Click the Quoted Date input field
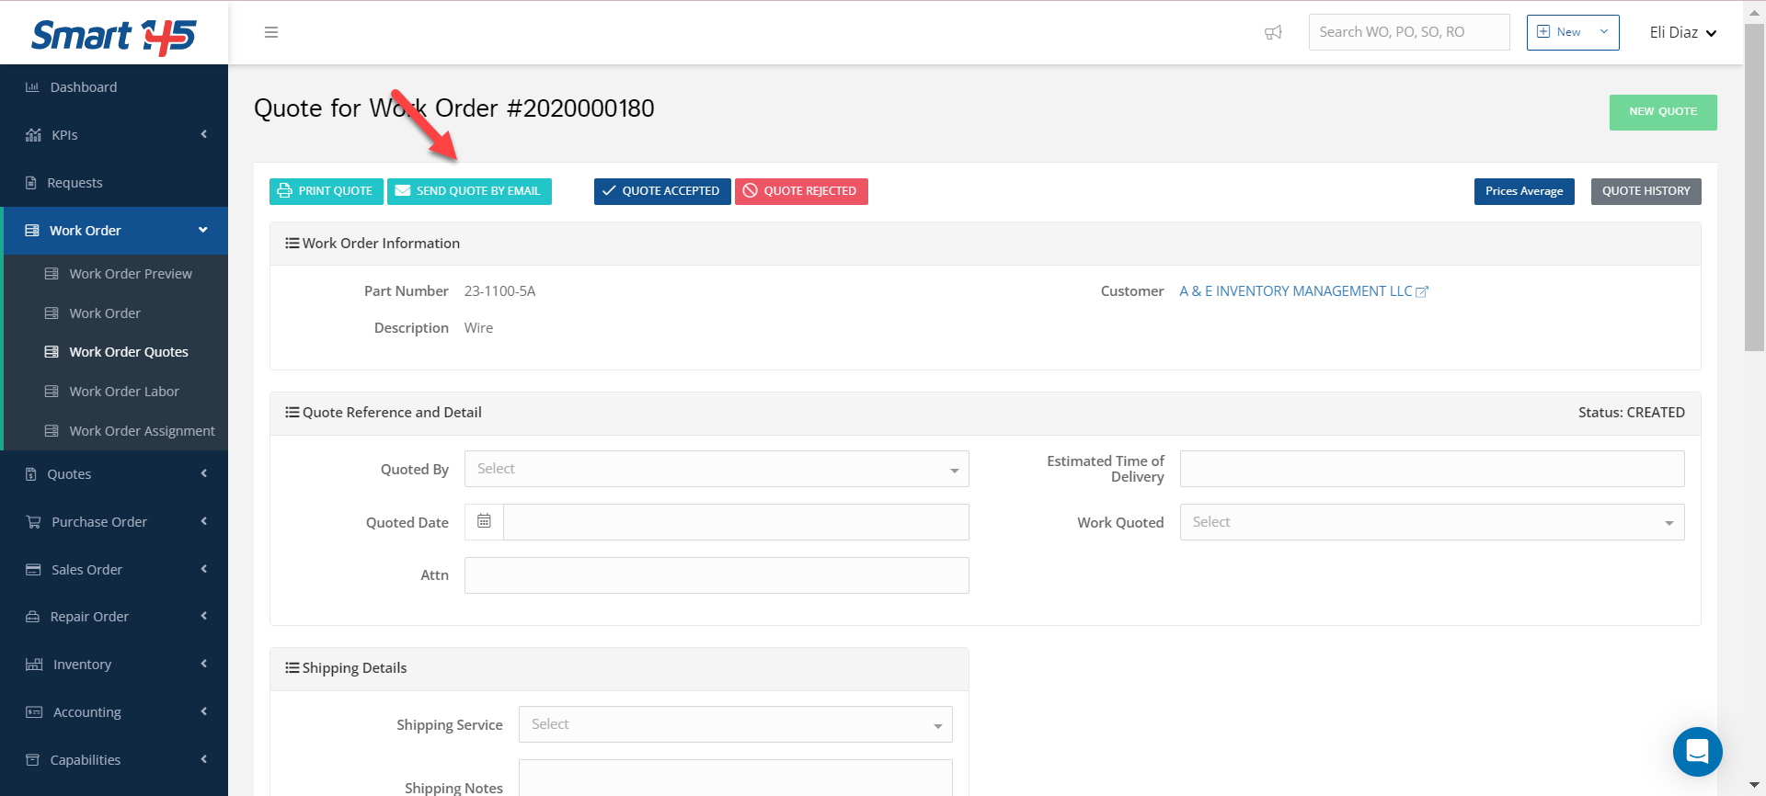This screenshot has height=796, width=1766. [x=736, y=522]
